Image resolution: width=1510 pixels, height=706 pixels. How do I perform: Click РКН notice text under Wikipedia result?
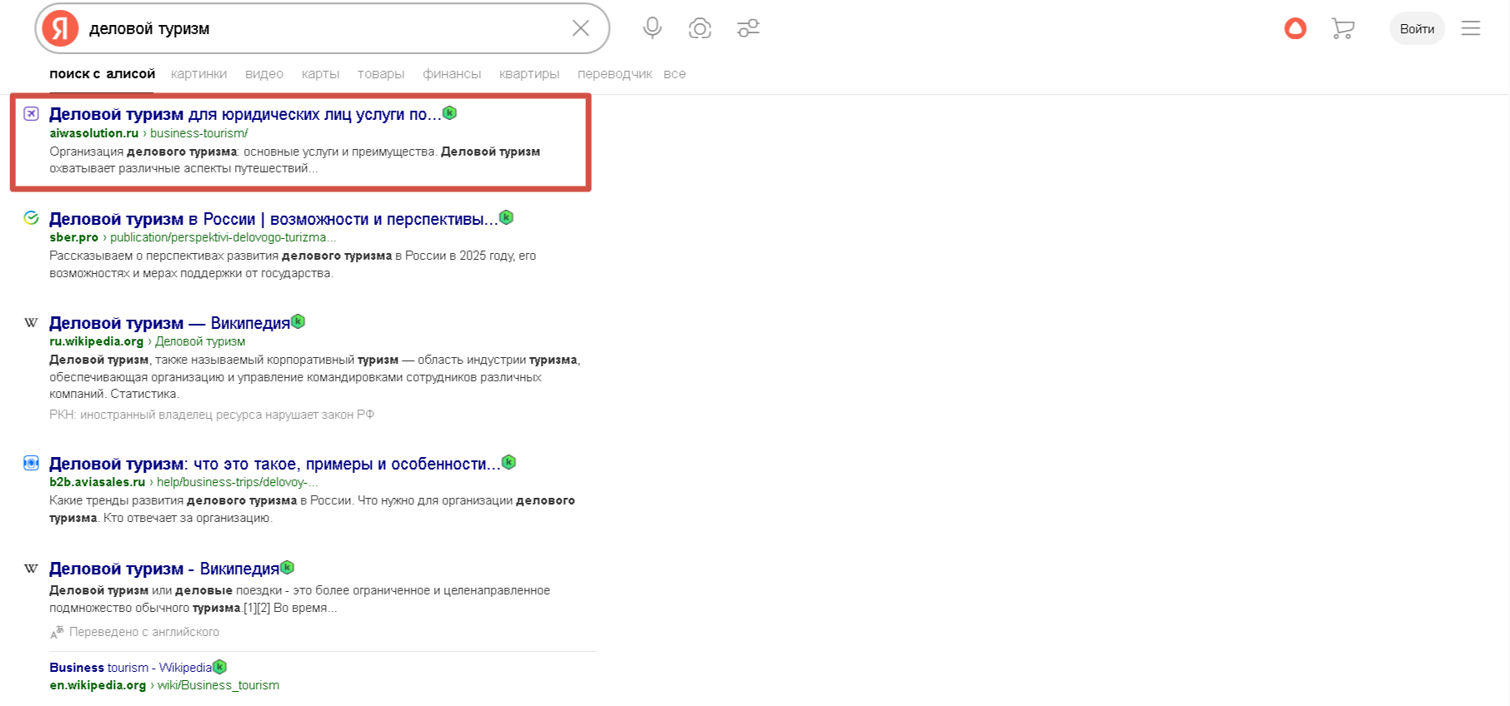pyautogui.click(x=212, y=415)
